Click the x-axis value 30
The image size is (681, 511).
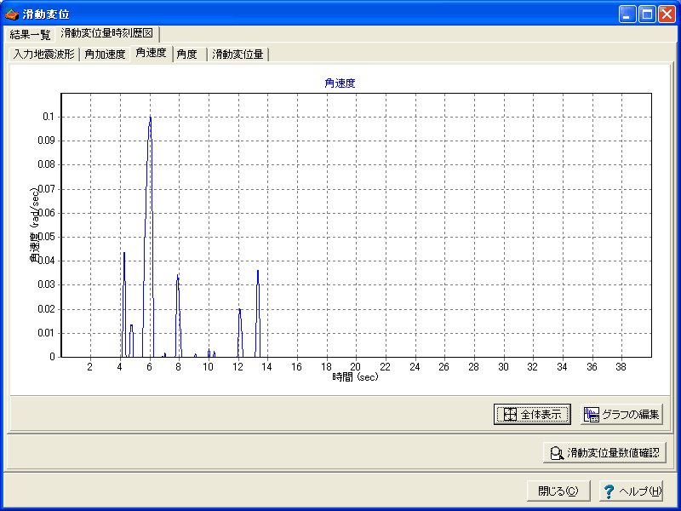pyautogui.click(x=503, y=367)
